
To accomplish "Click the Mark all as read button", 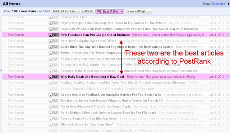I will (64, 11).
